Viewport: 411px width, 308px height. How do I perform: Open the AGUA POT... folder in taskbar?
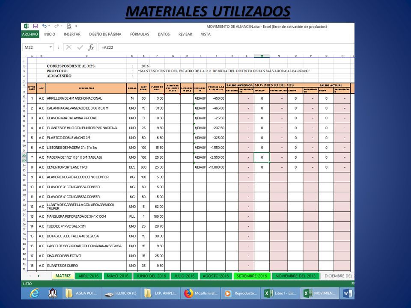click(x=81, y=293)
